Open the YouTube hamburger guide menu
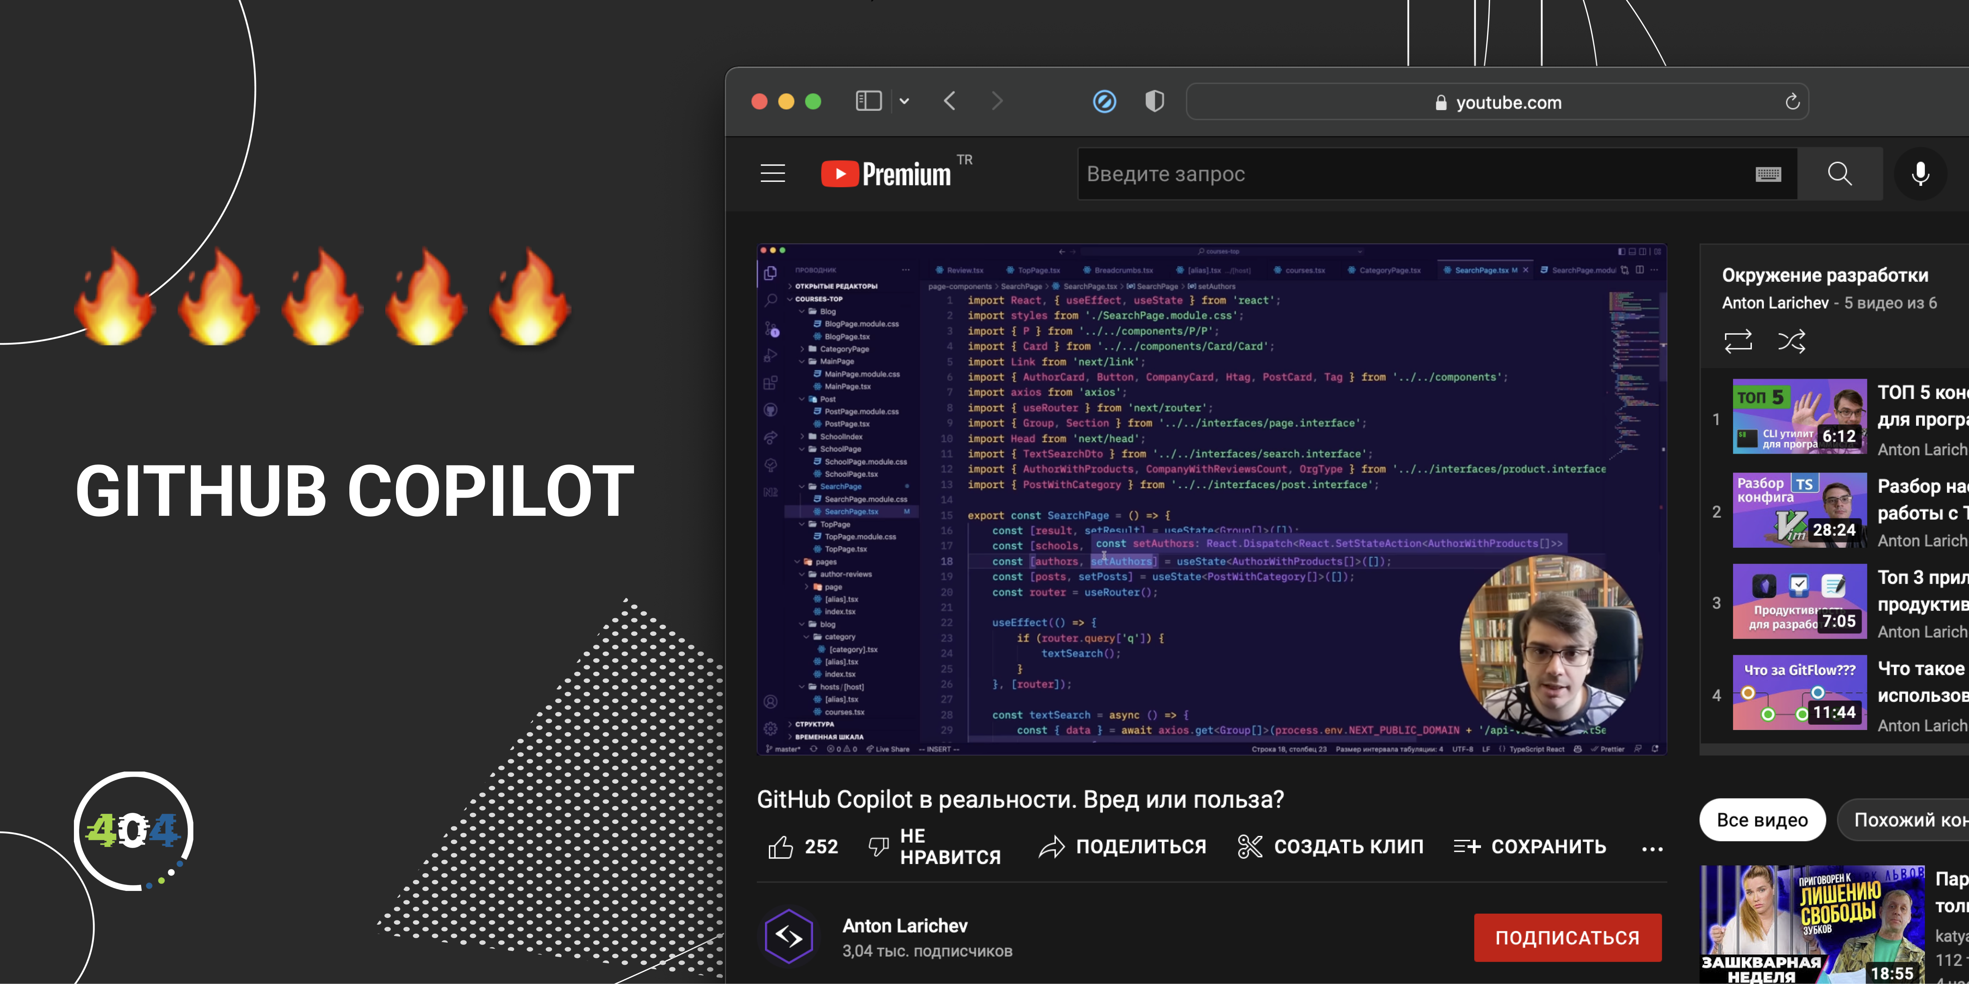This screenshot has width=1969, height=984. pos(773,174)
